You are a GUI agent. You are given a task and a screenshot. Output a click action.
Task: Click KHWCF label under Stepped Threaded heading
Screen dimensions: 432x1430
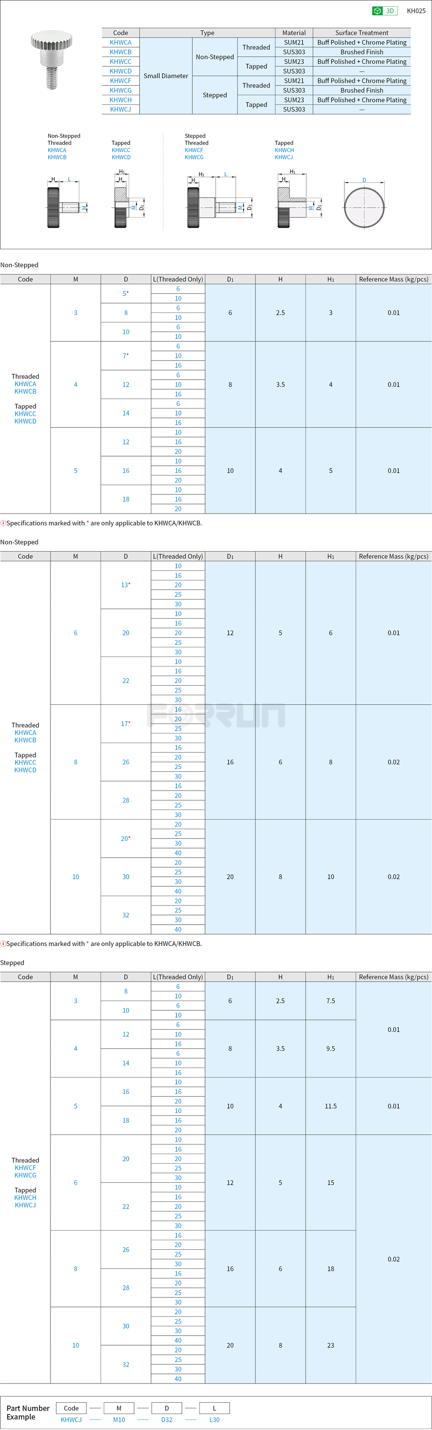[x=194, y=150]
